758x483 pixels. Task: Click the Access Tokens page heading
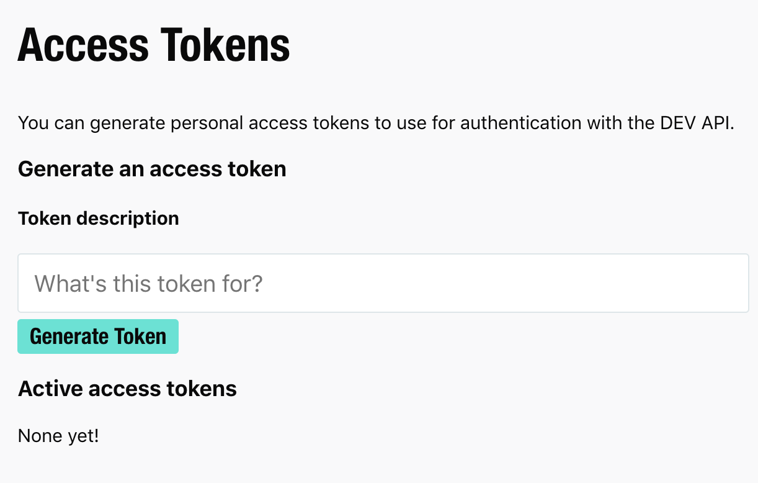click(153, 43)
